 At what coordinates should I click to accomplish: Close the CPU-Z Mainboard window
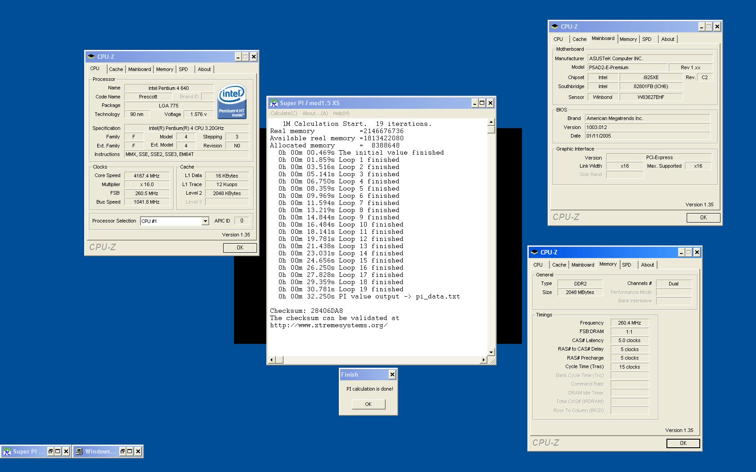717,27
